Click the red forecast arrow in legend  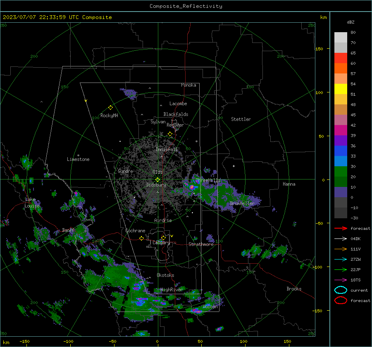[x=341, y=228]
